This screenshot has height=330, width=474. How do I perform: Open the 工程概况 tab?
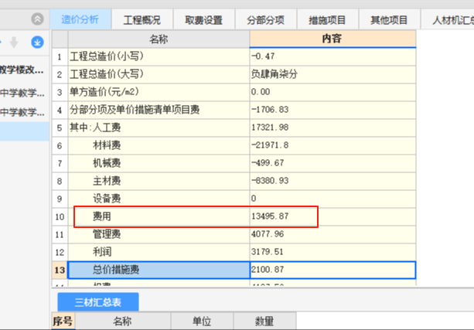[x=142, y=20]
